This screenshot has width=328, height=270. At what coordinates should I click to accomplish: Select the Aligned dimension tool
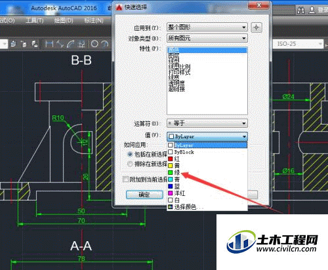coord(60,44)
